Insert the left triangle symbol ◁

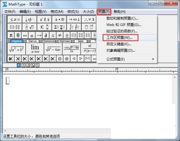73,59
